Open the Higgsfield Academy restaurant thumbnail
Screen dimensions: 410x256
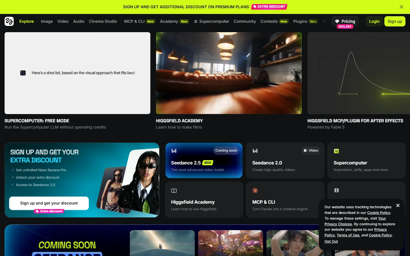click(x=229, y=73)
